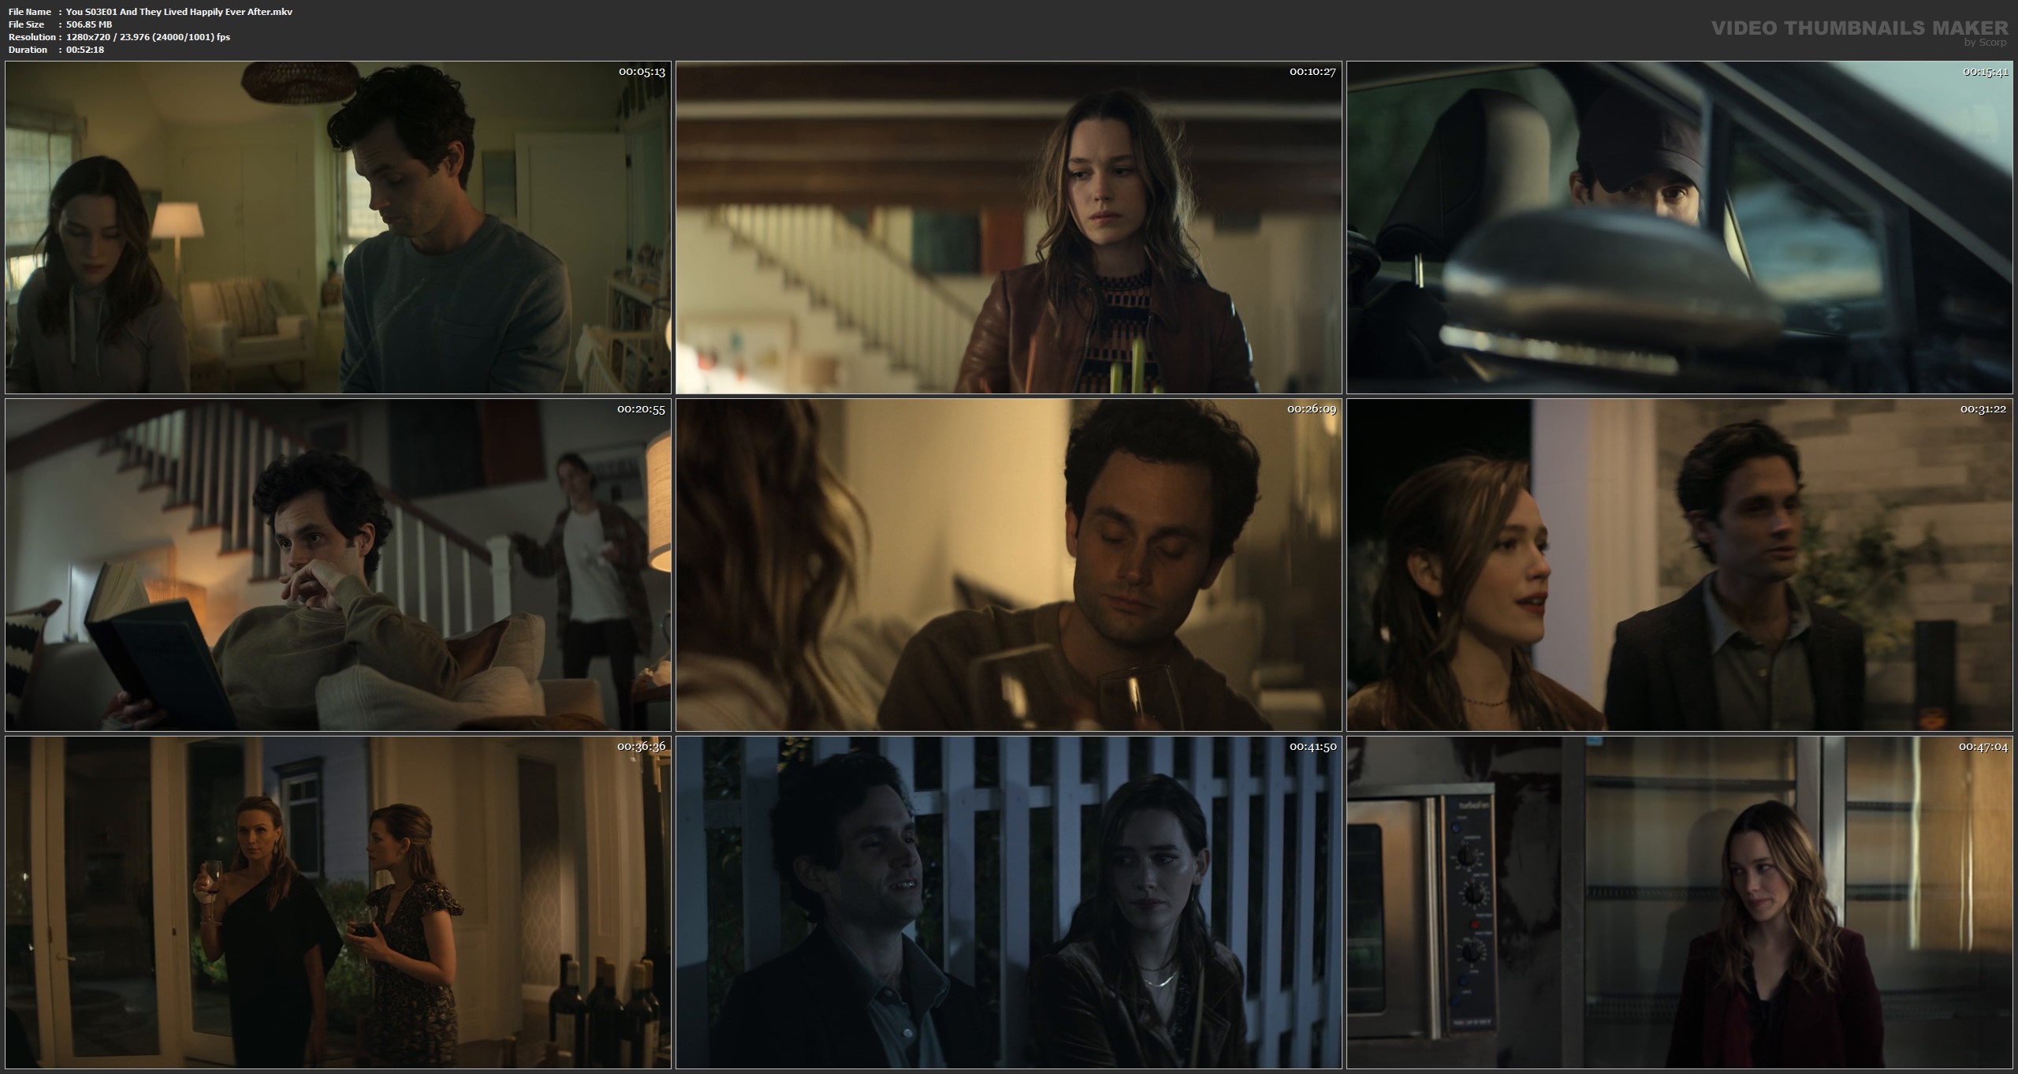Click the wine glass thumbnail at 00:26:09
This screenshot has width=2018, height=1074.
point(1008,565)
